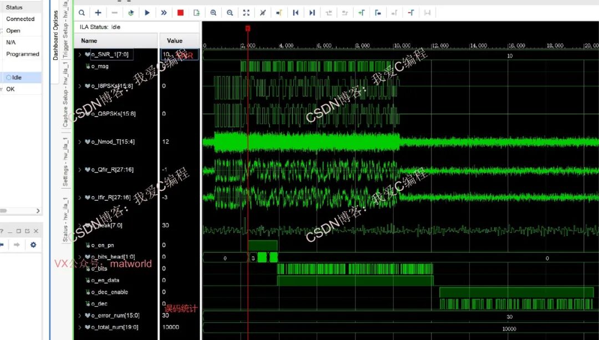Click the help question mark icon
This screenshot has height=340, width=599.
pyautogui.click(x=2, y=231)
